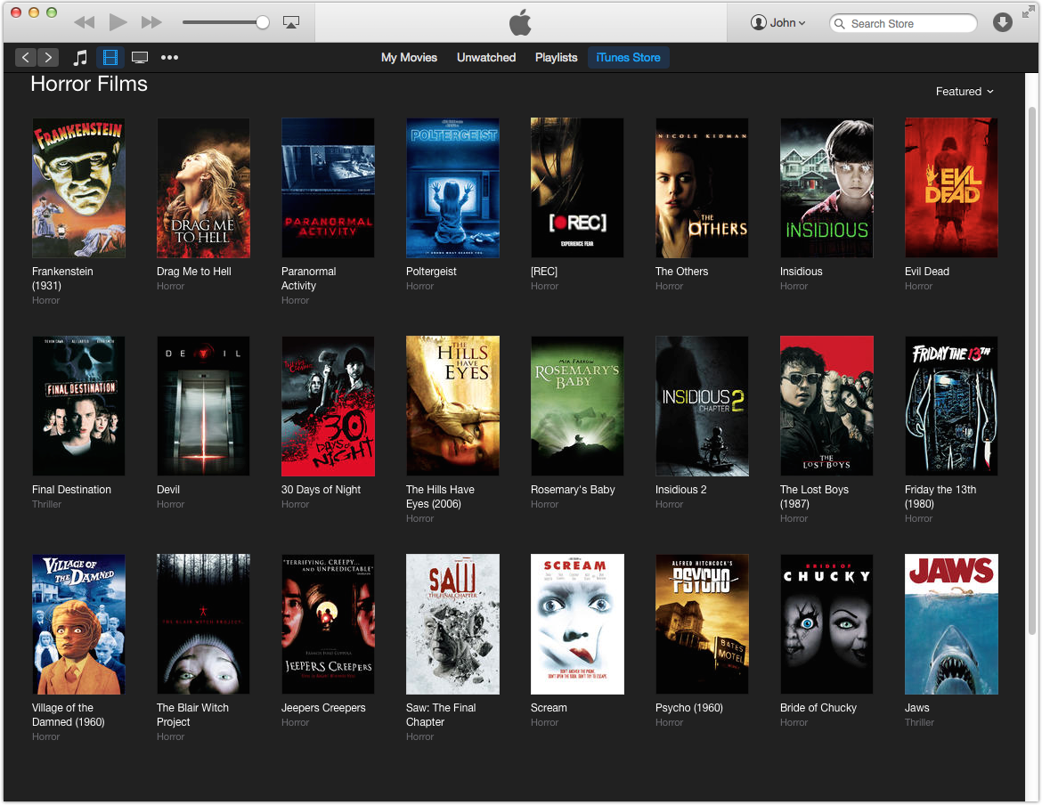This screenshot has height=805, width=1042.
Task: Select the Jeepers Creepers poster
Action: tap(328, 624)
